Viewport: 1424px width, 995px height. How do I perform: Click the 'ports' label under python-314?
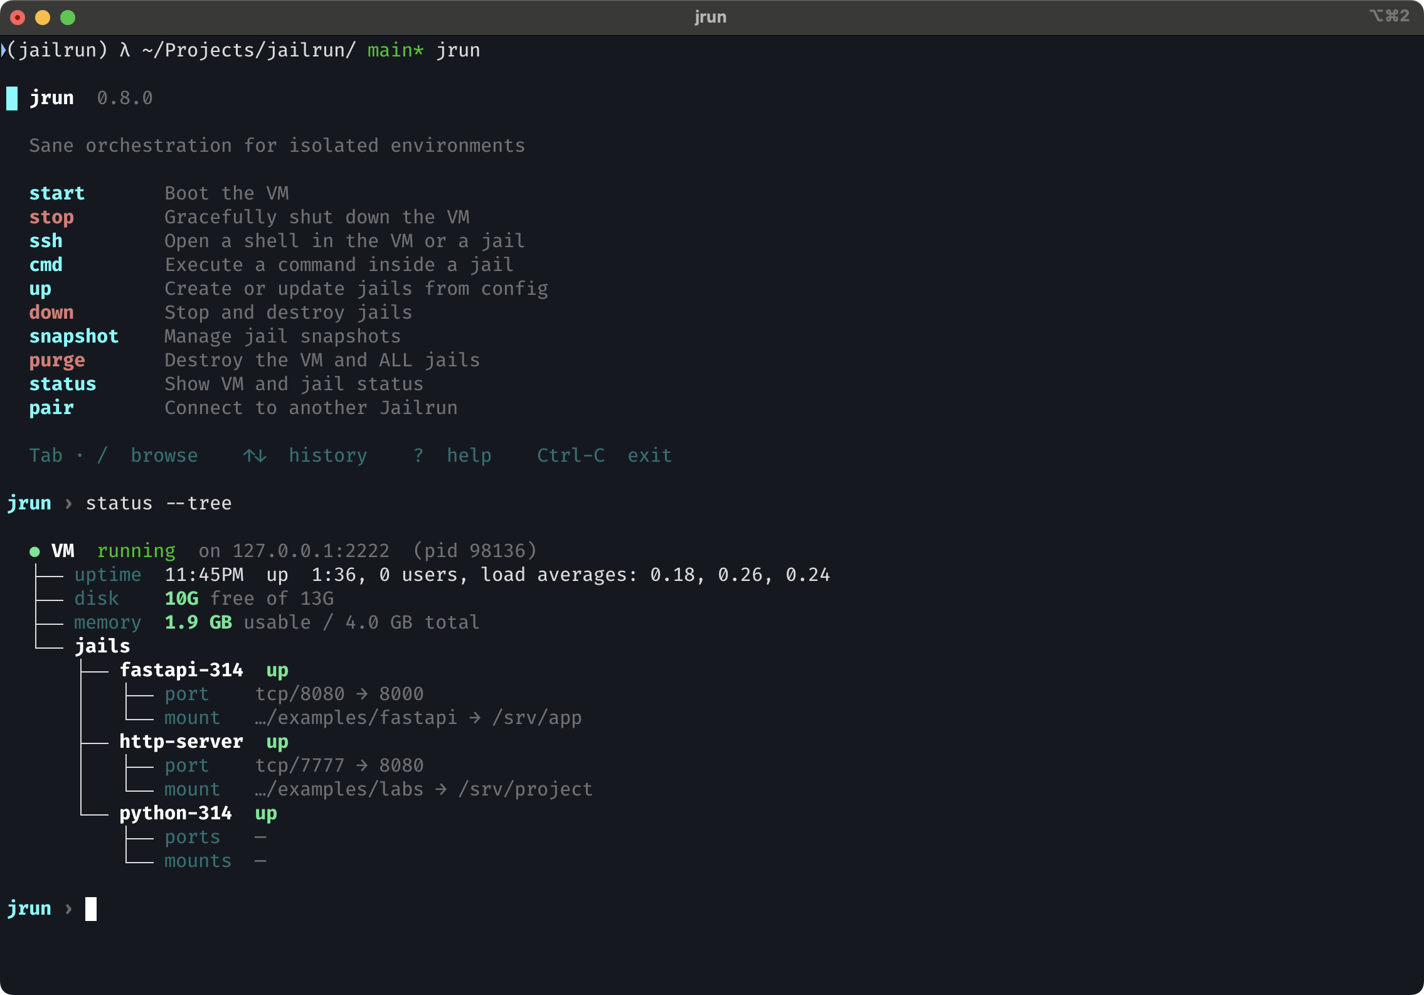tap(193, 838)
